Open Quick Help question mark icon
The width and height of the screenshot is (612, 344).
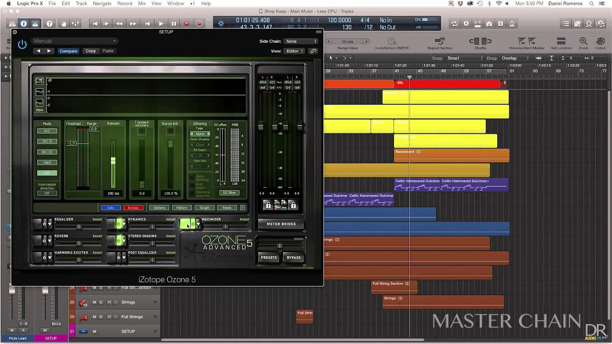coord(49,23)
